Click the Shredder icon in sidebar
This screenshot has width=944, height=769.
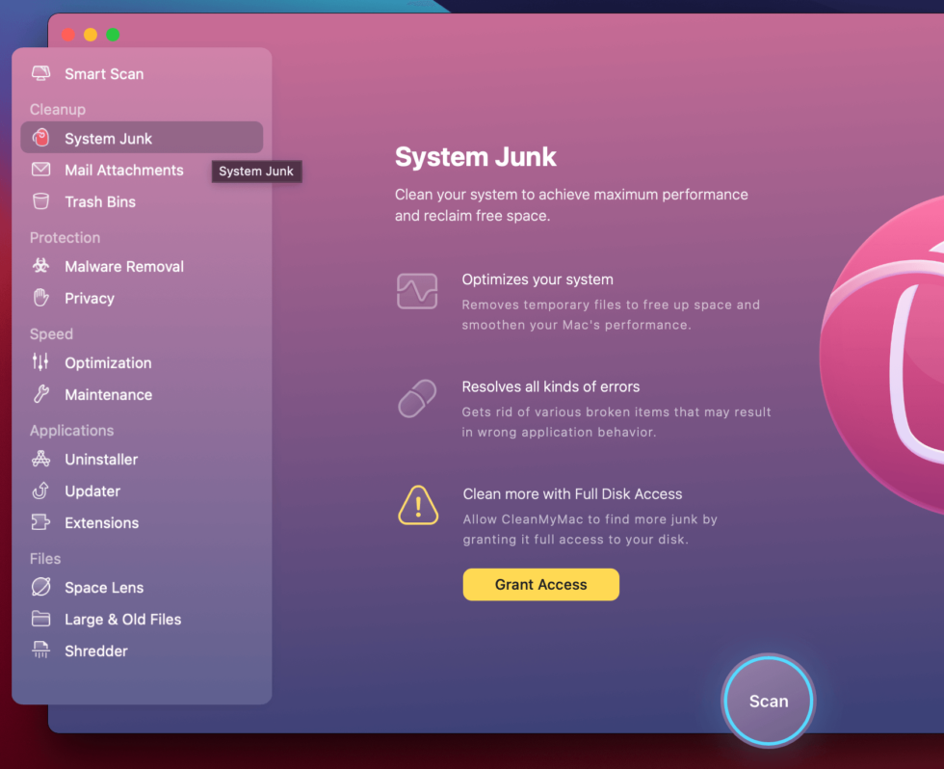tap(40, 651)
